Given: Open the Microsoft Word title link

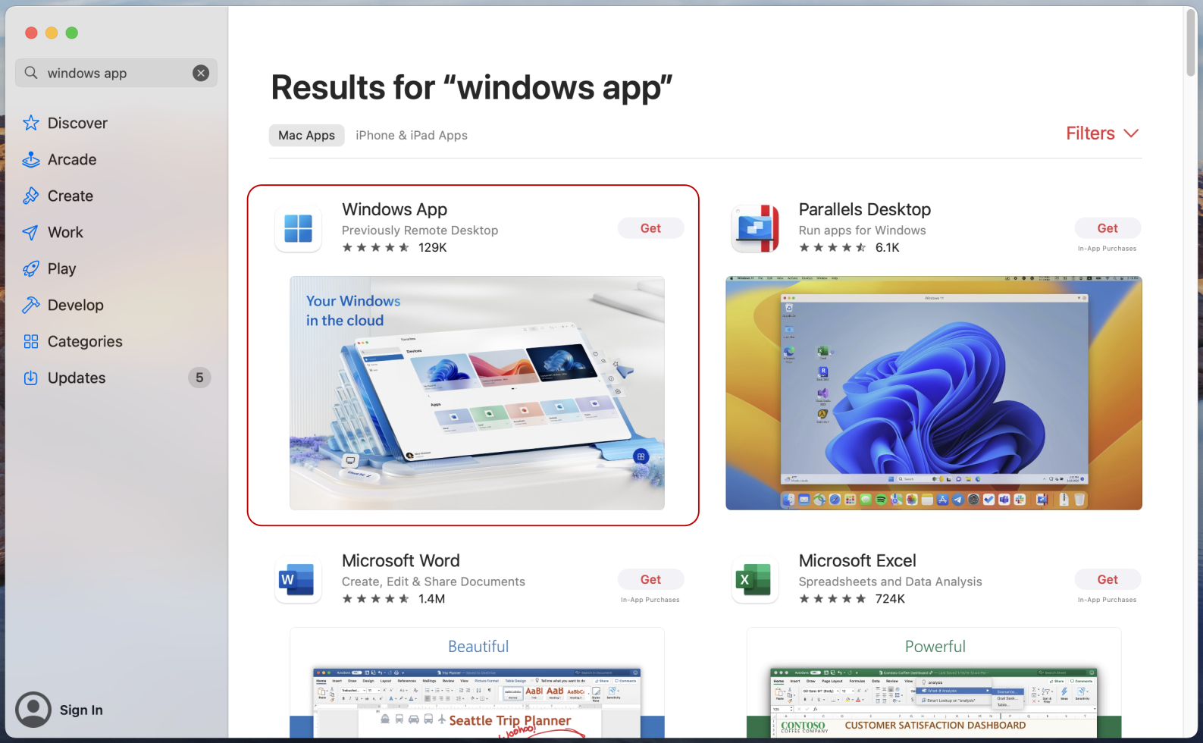Looking at the screenshot, I should tap(400, 560).
